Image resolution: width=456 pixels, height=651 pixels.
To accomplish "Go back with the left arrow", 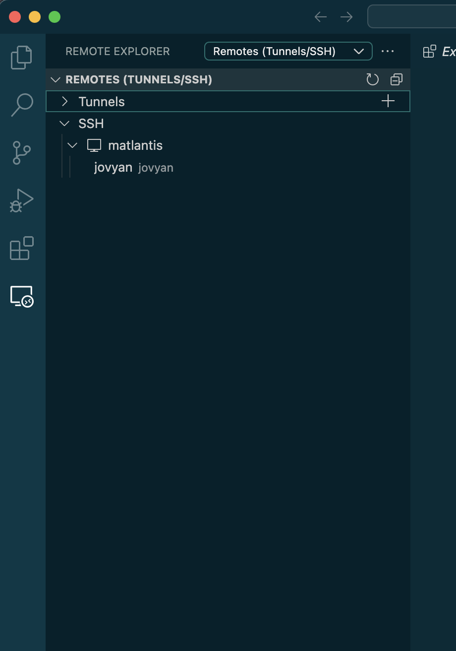I will pyautogui.click(x=321, y=17).
